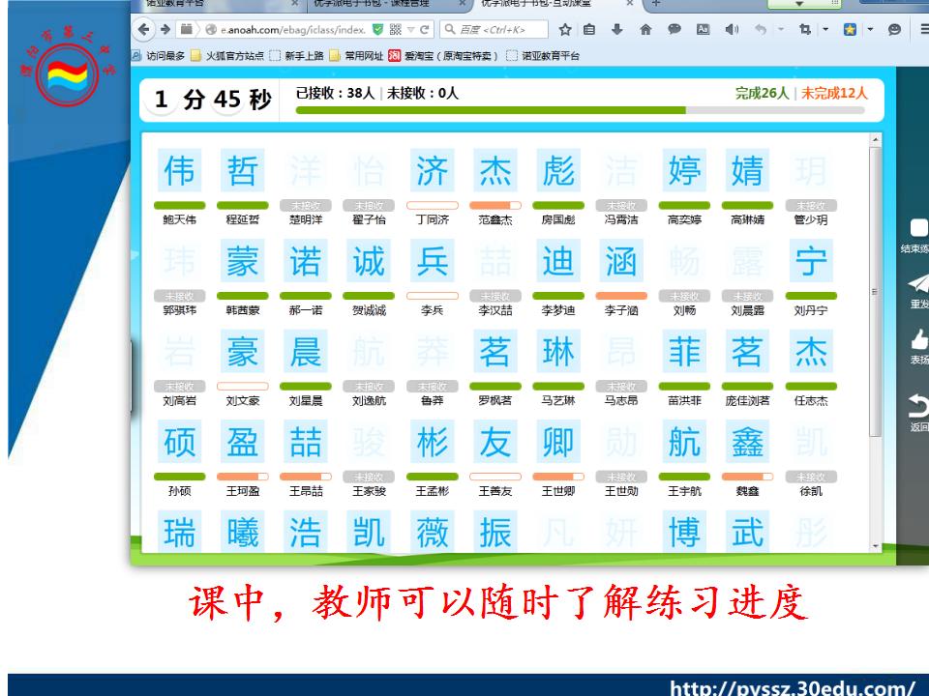Expand the address bar history dropdown arrow
The width and height of the screenshot is (929, 696).
(x=412, y=30)
